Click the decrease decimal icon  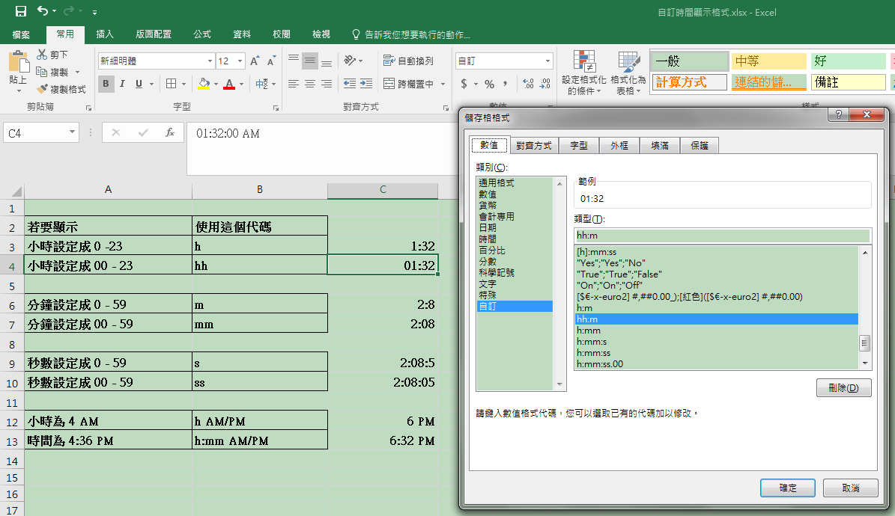tap(545, 84)
